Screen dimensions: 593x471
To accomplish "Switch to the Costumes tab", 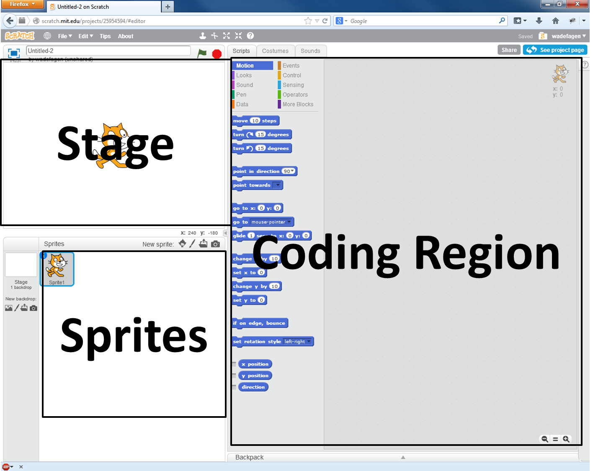I will tap(275, 51).
